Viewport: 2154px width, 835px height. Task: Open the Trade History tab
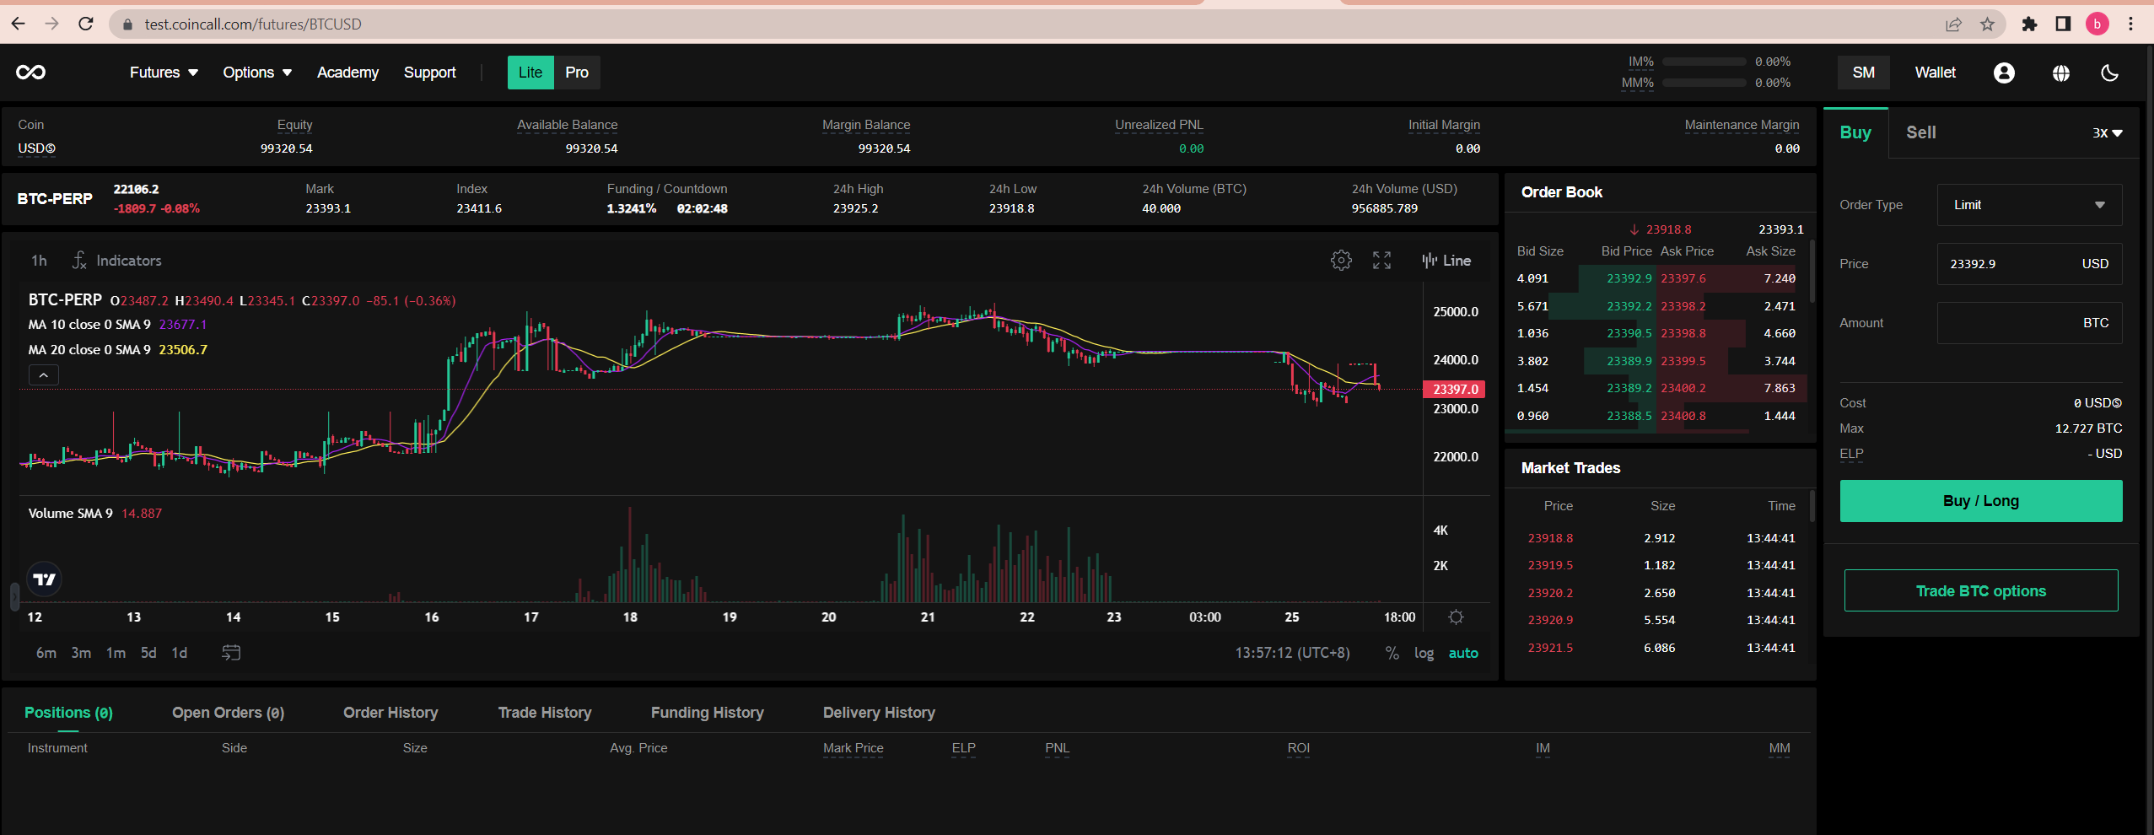(545, 714)
